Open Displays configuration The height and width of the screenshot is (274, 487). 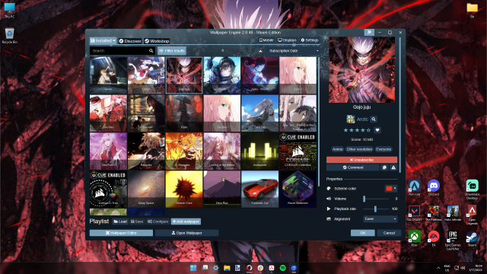coord(287,40)
